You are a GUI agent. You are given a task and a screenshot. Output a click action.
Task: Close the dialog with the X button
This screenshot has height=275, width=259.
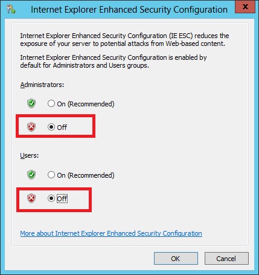(x=245, y=7)
